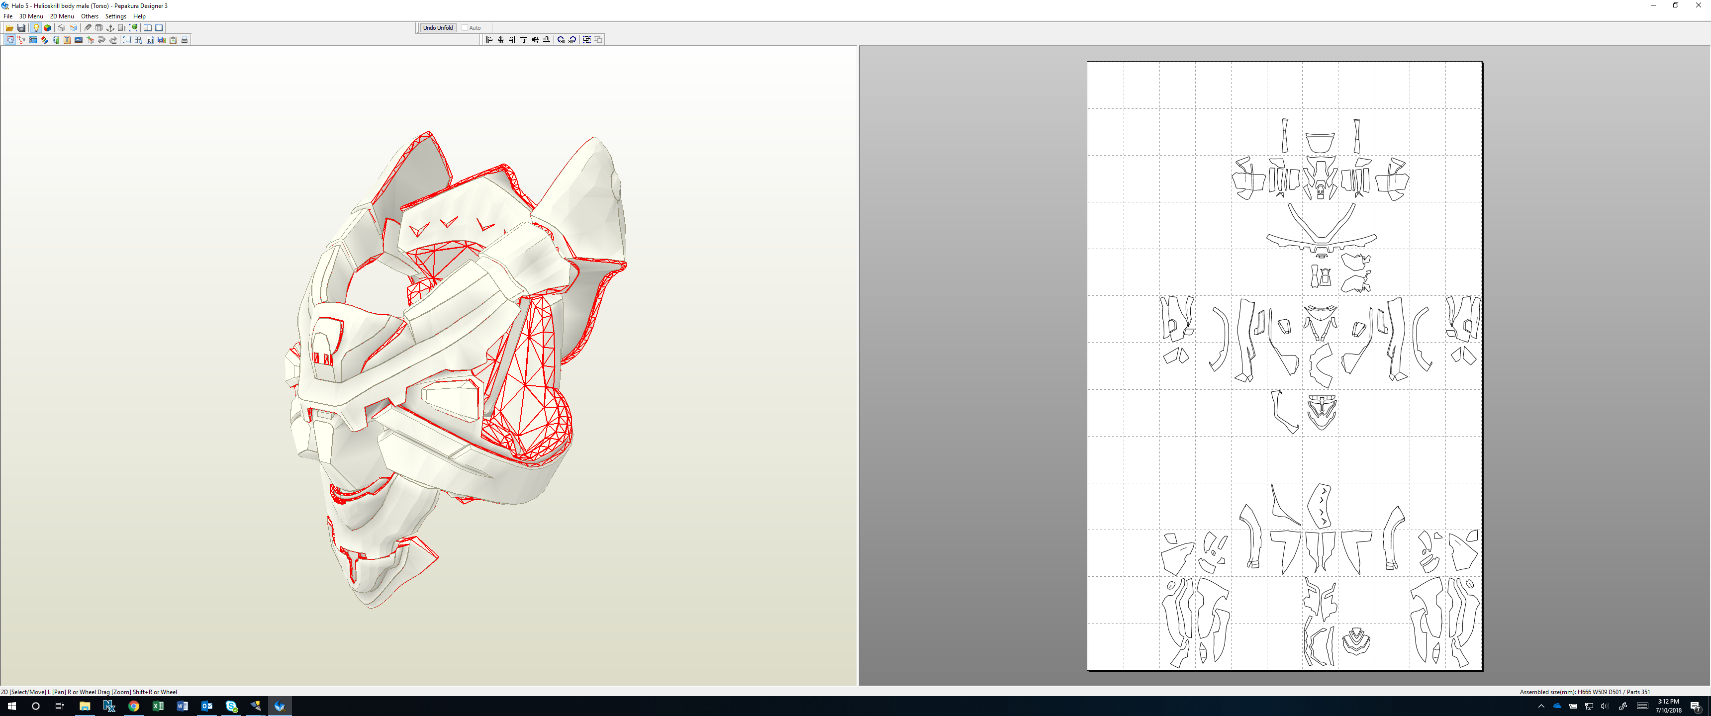Align selected parts to the bottom

point(547,40)
